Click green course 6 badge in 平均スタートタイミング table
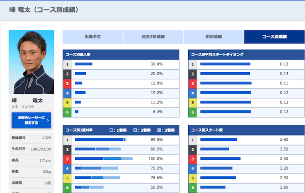The image size is (305, 193). tap(193, 112)
